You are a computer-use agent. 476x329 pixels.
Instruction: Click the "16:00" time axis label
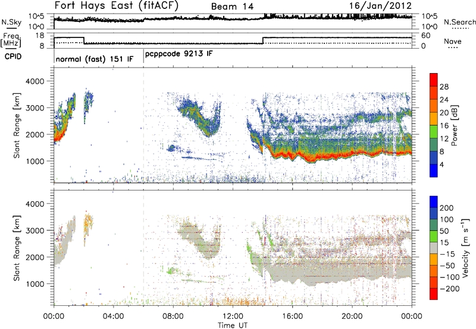(x=292, y=317)
